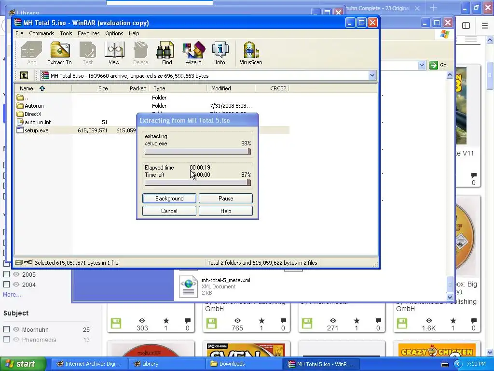Open the Commands menu
Image resolution: width=494 pixels, height=371 pixels.
[x=41, y=33]
